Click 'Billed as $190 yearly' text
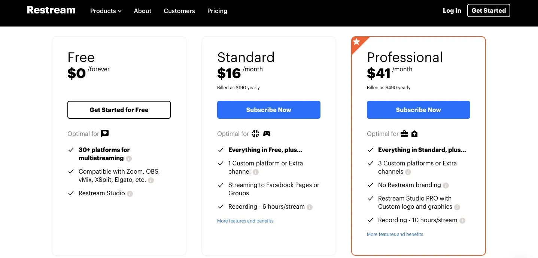538x258 pixels. [238, 88]
